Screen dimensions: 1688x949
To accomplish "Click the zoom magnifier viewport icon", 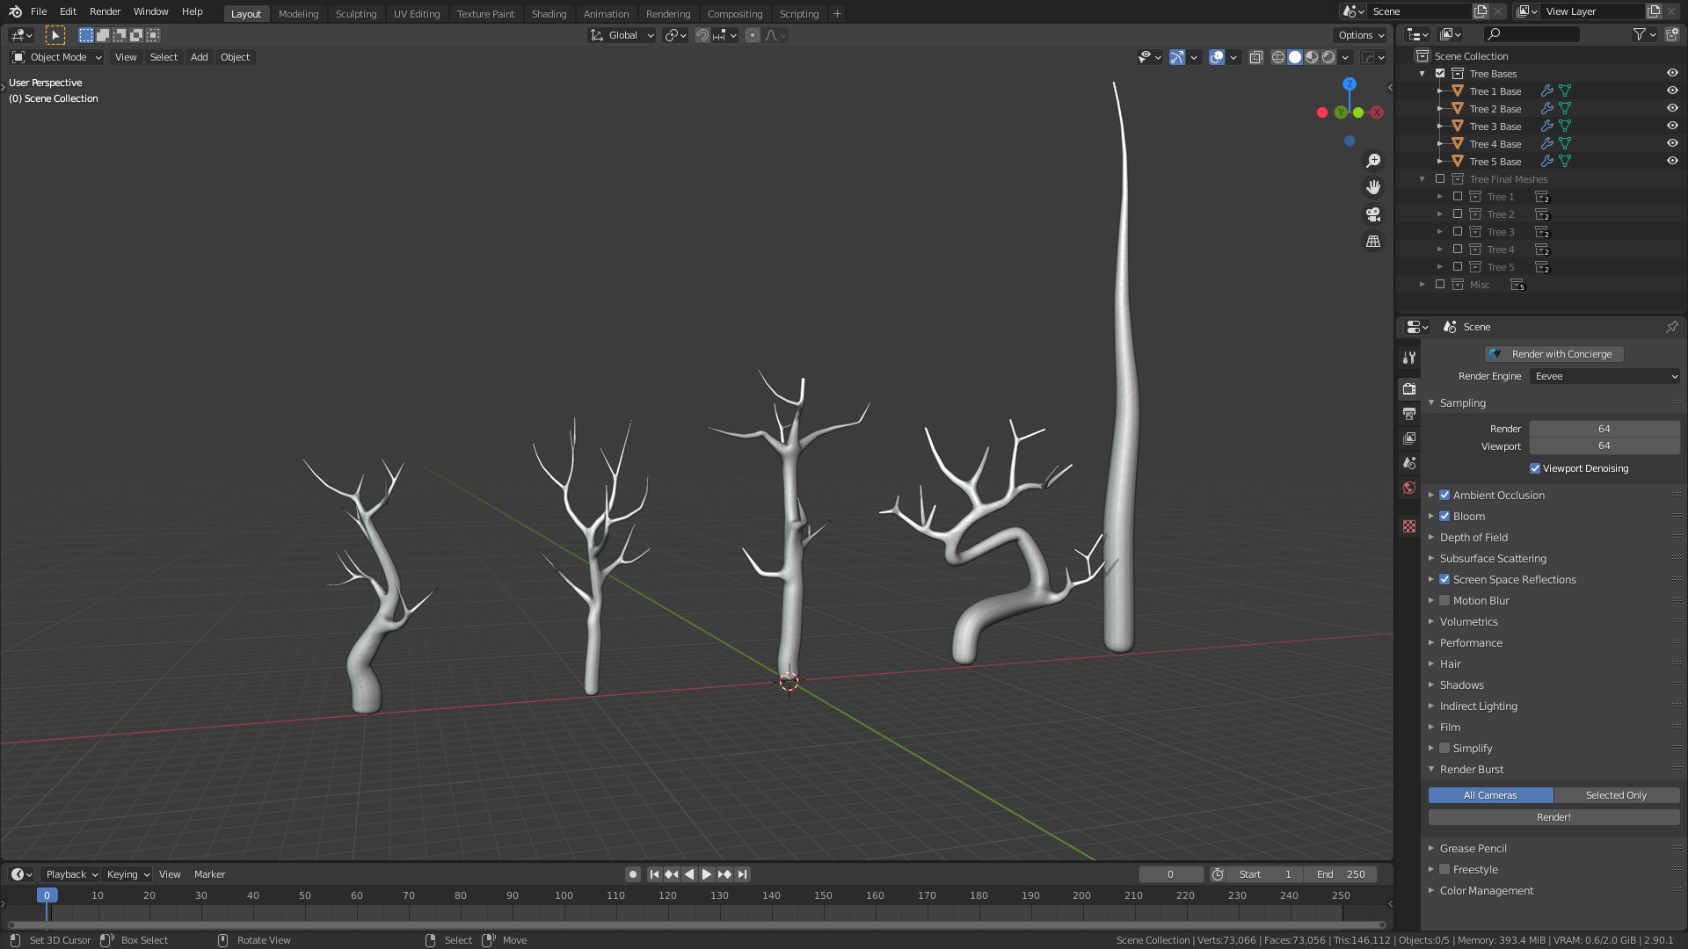I will click(1372, 161).
